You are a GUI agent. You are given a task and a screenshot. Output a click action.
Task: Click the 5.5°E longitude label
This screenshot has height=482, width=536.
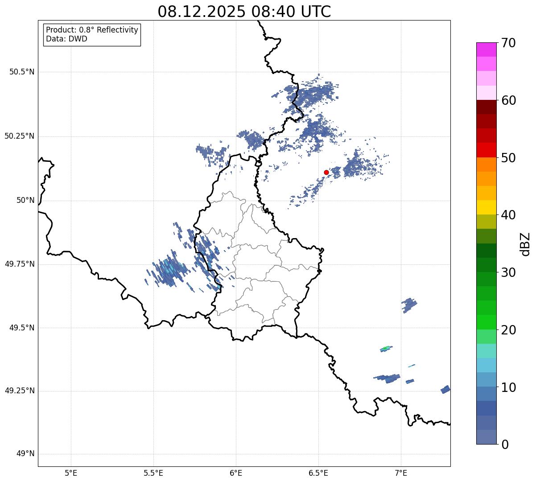(153, 473)
